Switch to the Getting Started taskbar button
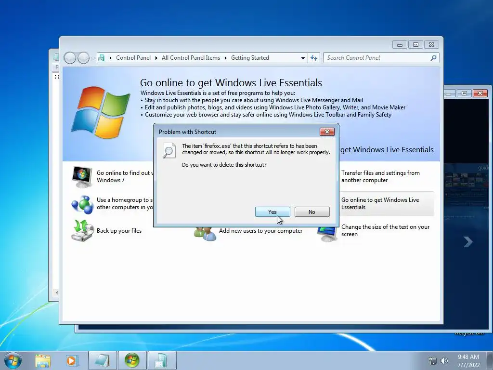The image size is (493, 370). coord(132,360)
